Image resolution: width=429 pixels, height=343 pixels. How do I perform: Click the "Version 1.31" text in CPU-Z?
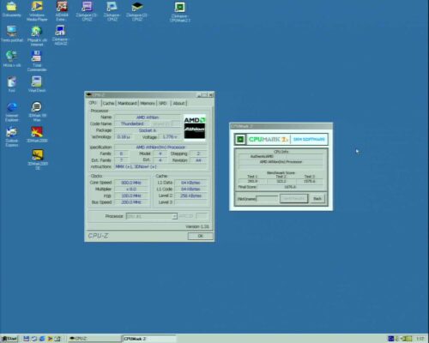[197, 226]
